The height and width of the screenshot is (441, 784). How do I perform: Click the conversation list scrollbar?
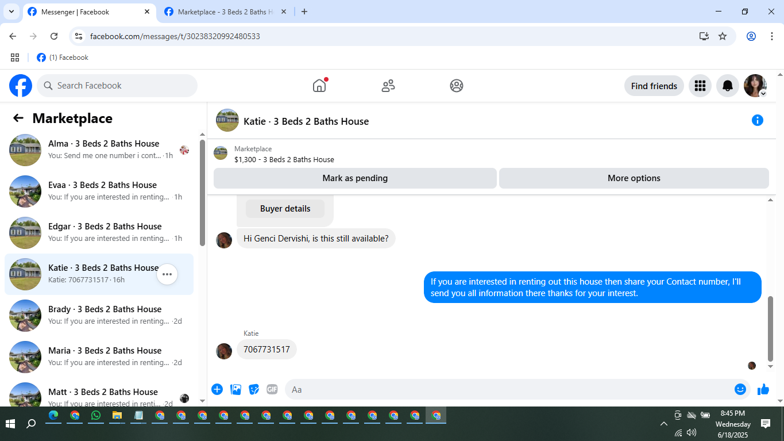[202, 193]
